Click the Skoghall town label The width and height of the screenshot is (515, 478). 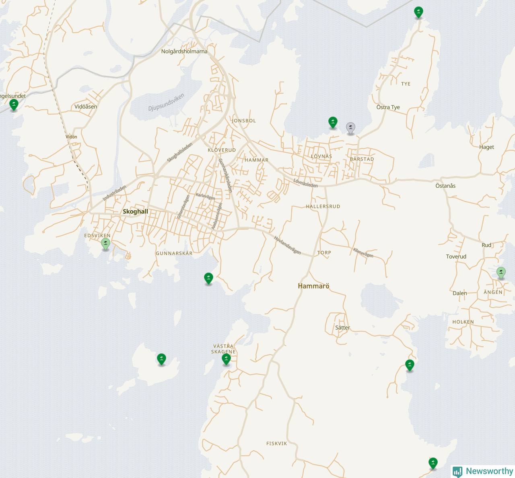[x=135, y=211]
